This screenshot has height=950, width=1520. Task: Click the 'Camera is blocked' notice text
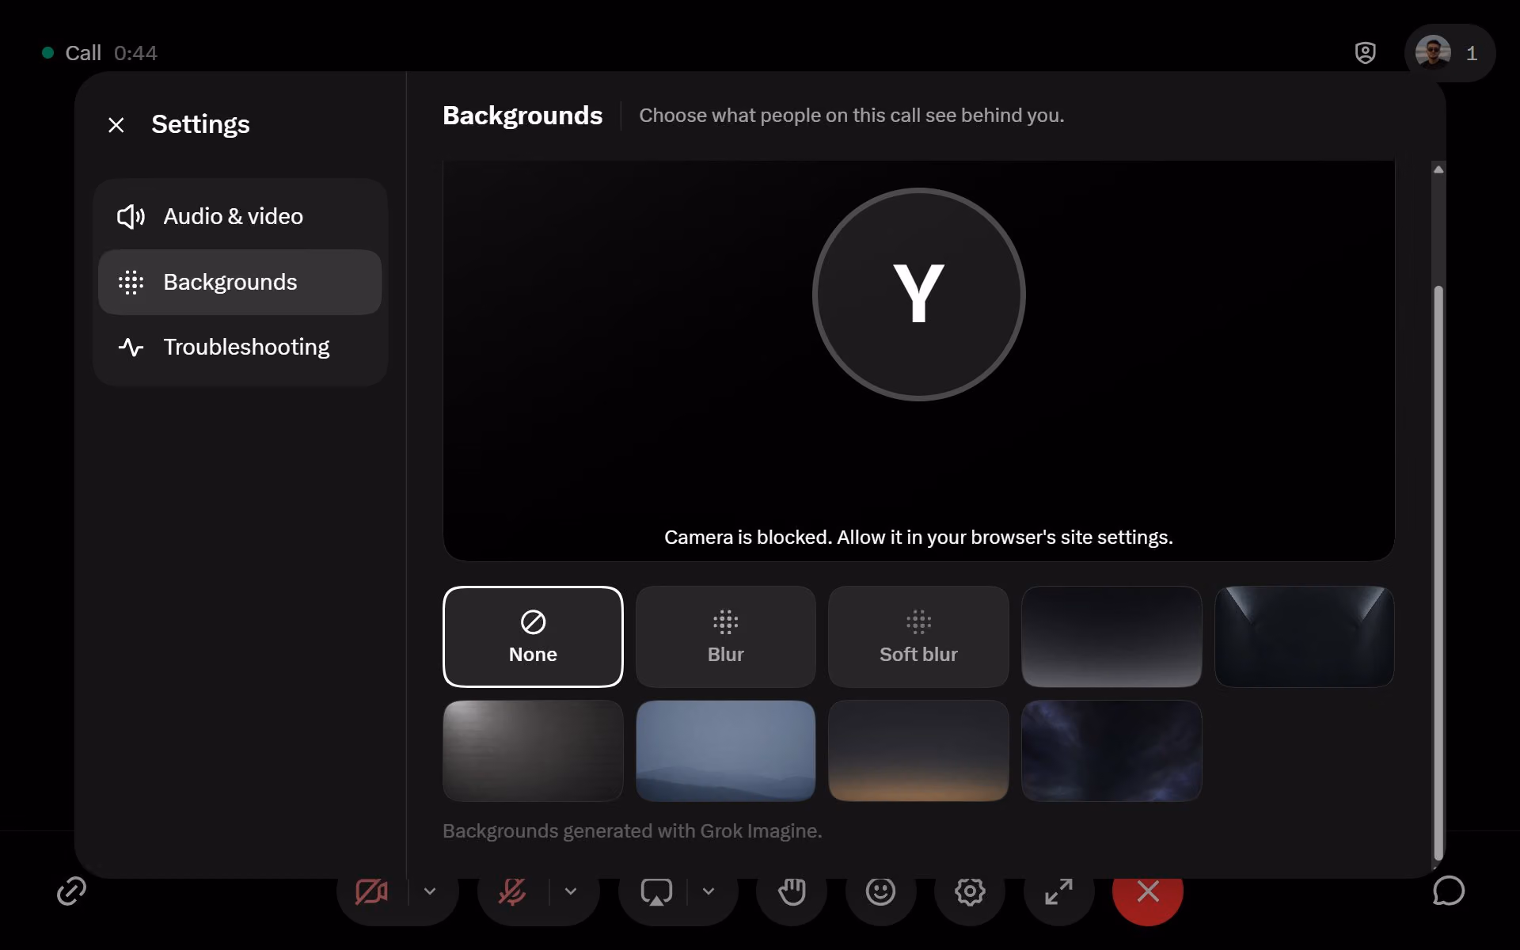pos(918,538)
